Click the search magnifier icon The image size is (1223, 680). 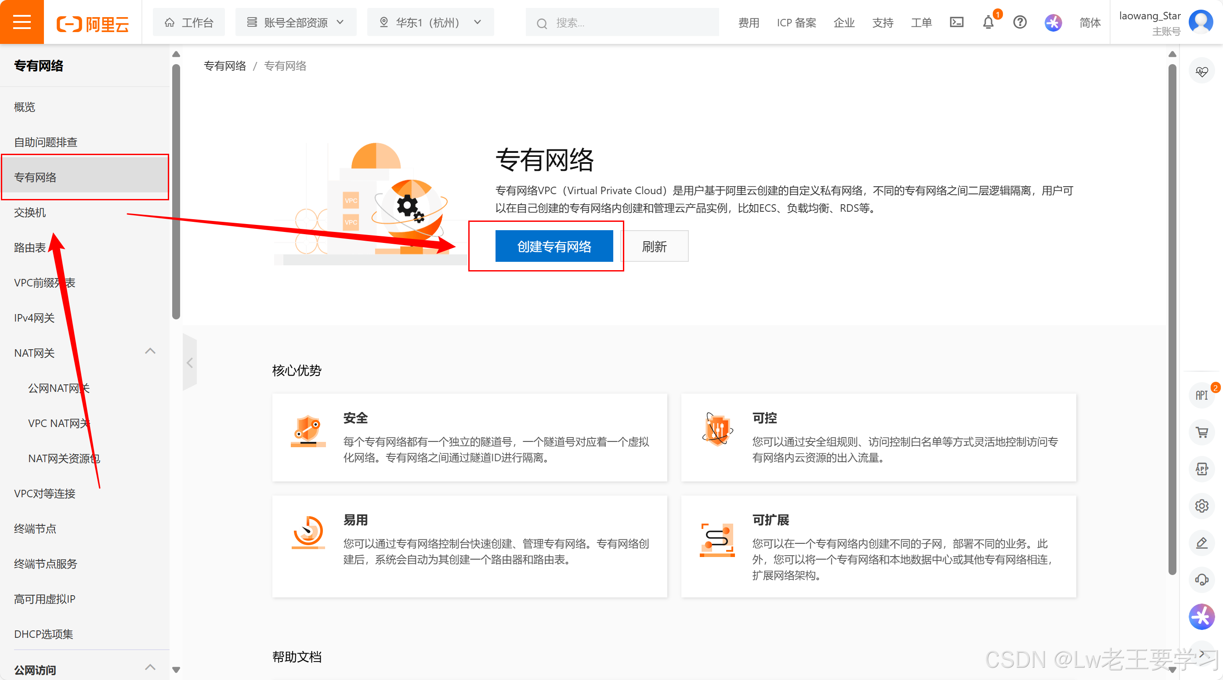pyautogui.click(x=542, y=23)
